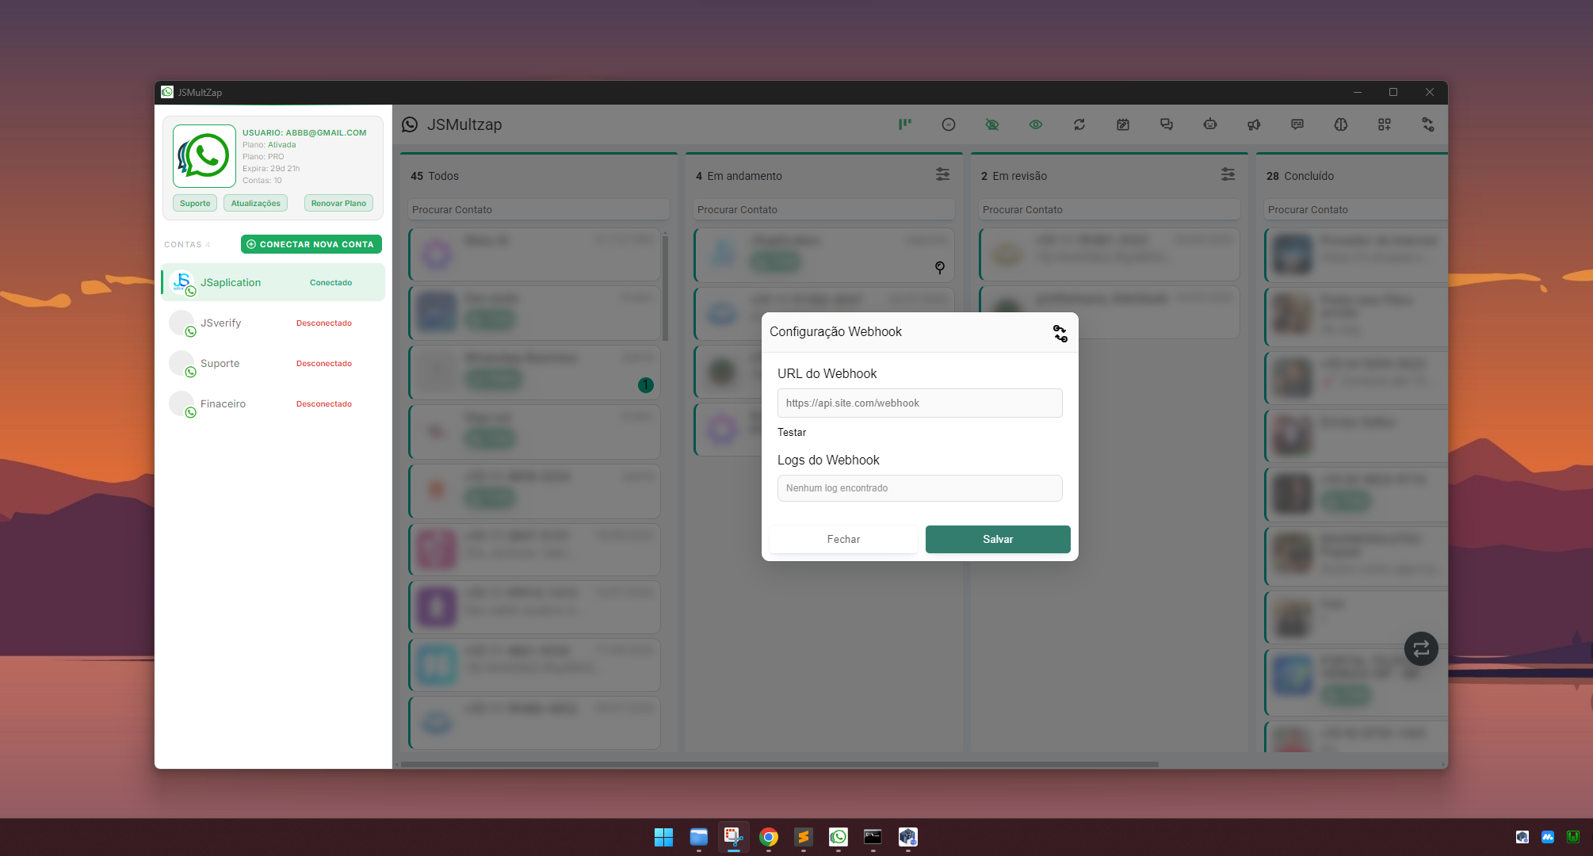The image size is (1593, 856).
Task: Open File Explorer from taskbar
Action: pyautogui.click(x=698, y=837)
